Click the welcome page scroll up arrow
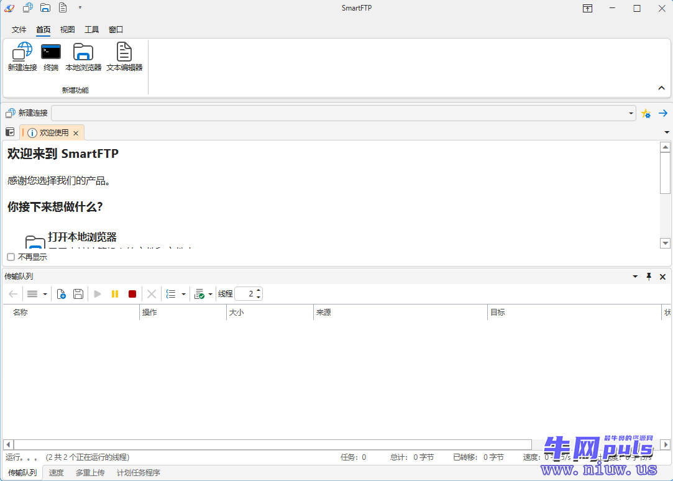 666,147
